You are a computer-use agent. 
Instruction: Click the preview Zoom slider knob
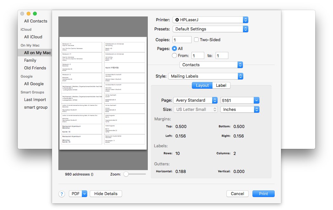126,174
